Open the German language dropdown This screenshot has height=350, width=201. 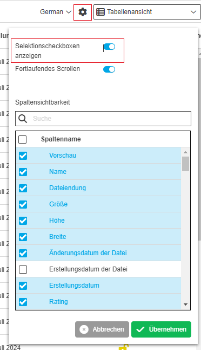(x=56, y=12)
